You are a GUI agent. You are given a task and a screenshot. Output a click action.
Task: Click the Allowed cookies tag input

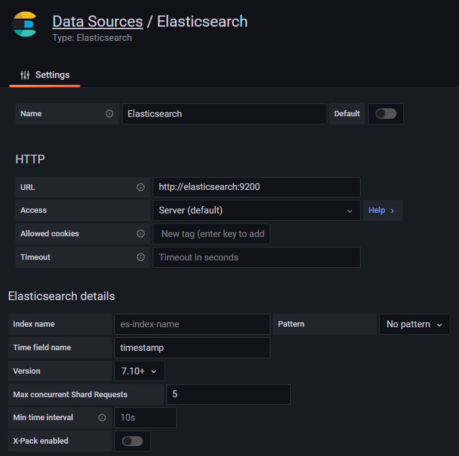pyautogui.click(x=212, y=234)
